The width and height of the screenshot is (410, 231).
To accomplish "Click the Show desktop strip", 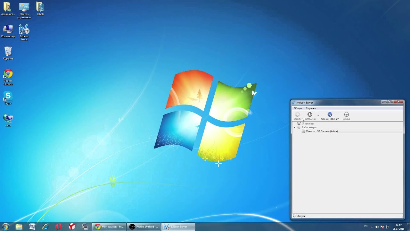I will (x=408, y=227).
